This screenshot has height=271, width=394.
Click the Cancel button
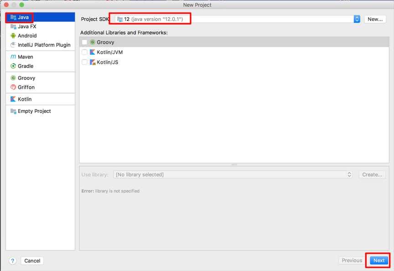(x=32, y=261)
